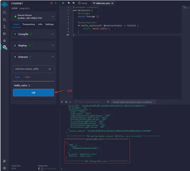Collapse the Interact section chevron

click(x=53, y=57)
